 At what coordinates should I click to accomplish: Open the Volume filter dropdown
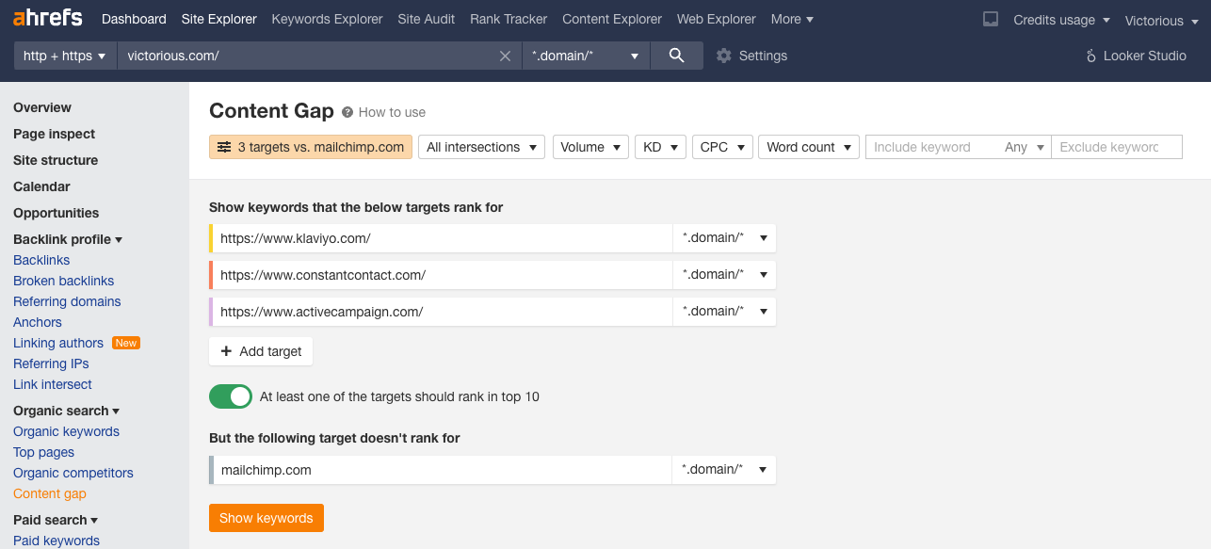(590, 147)
